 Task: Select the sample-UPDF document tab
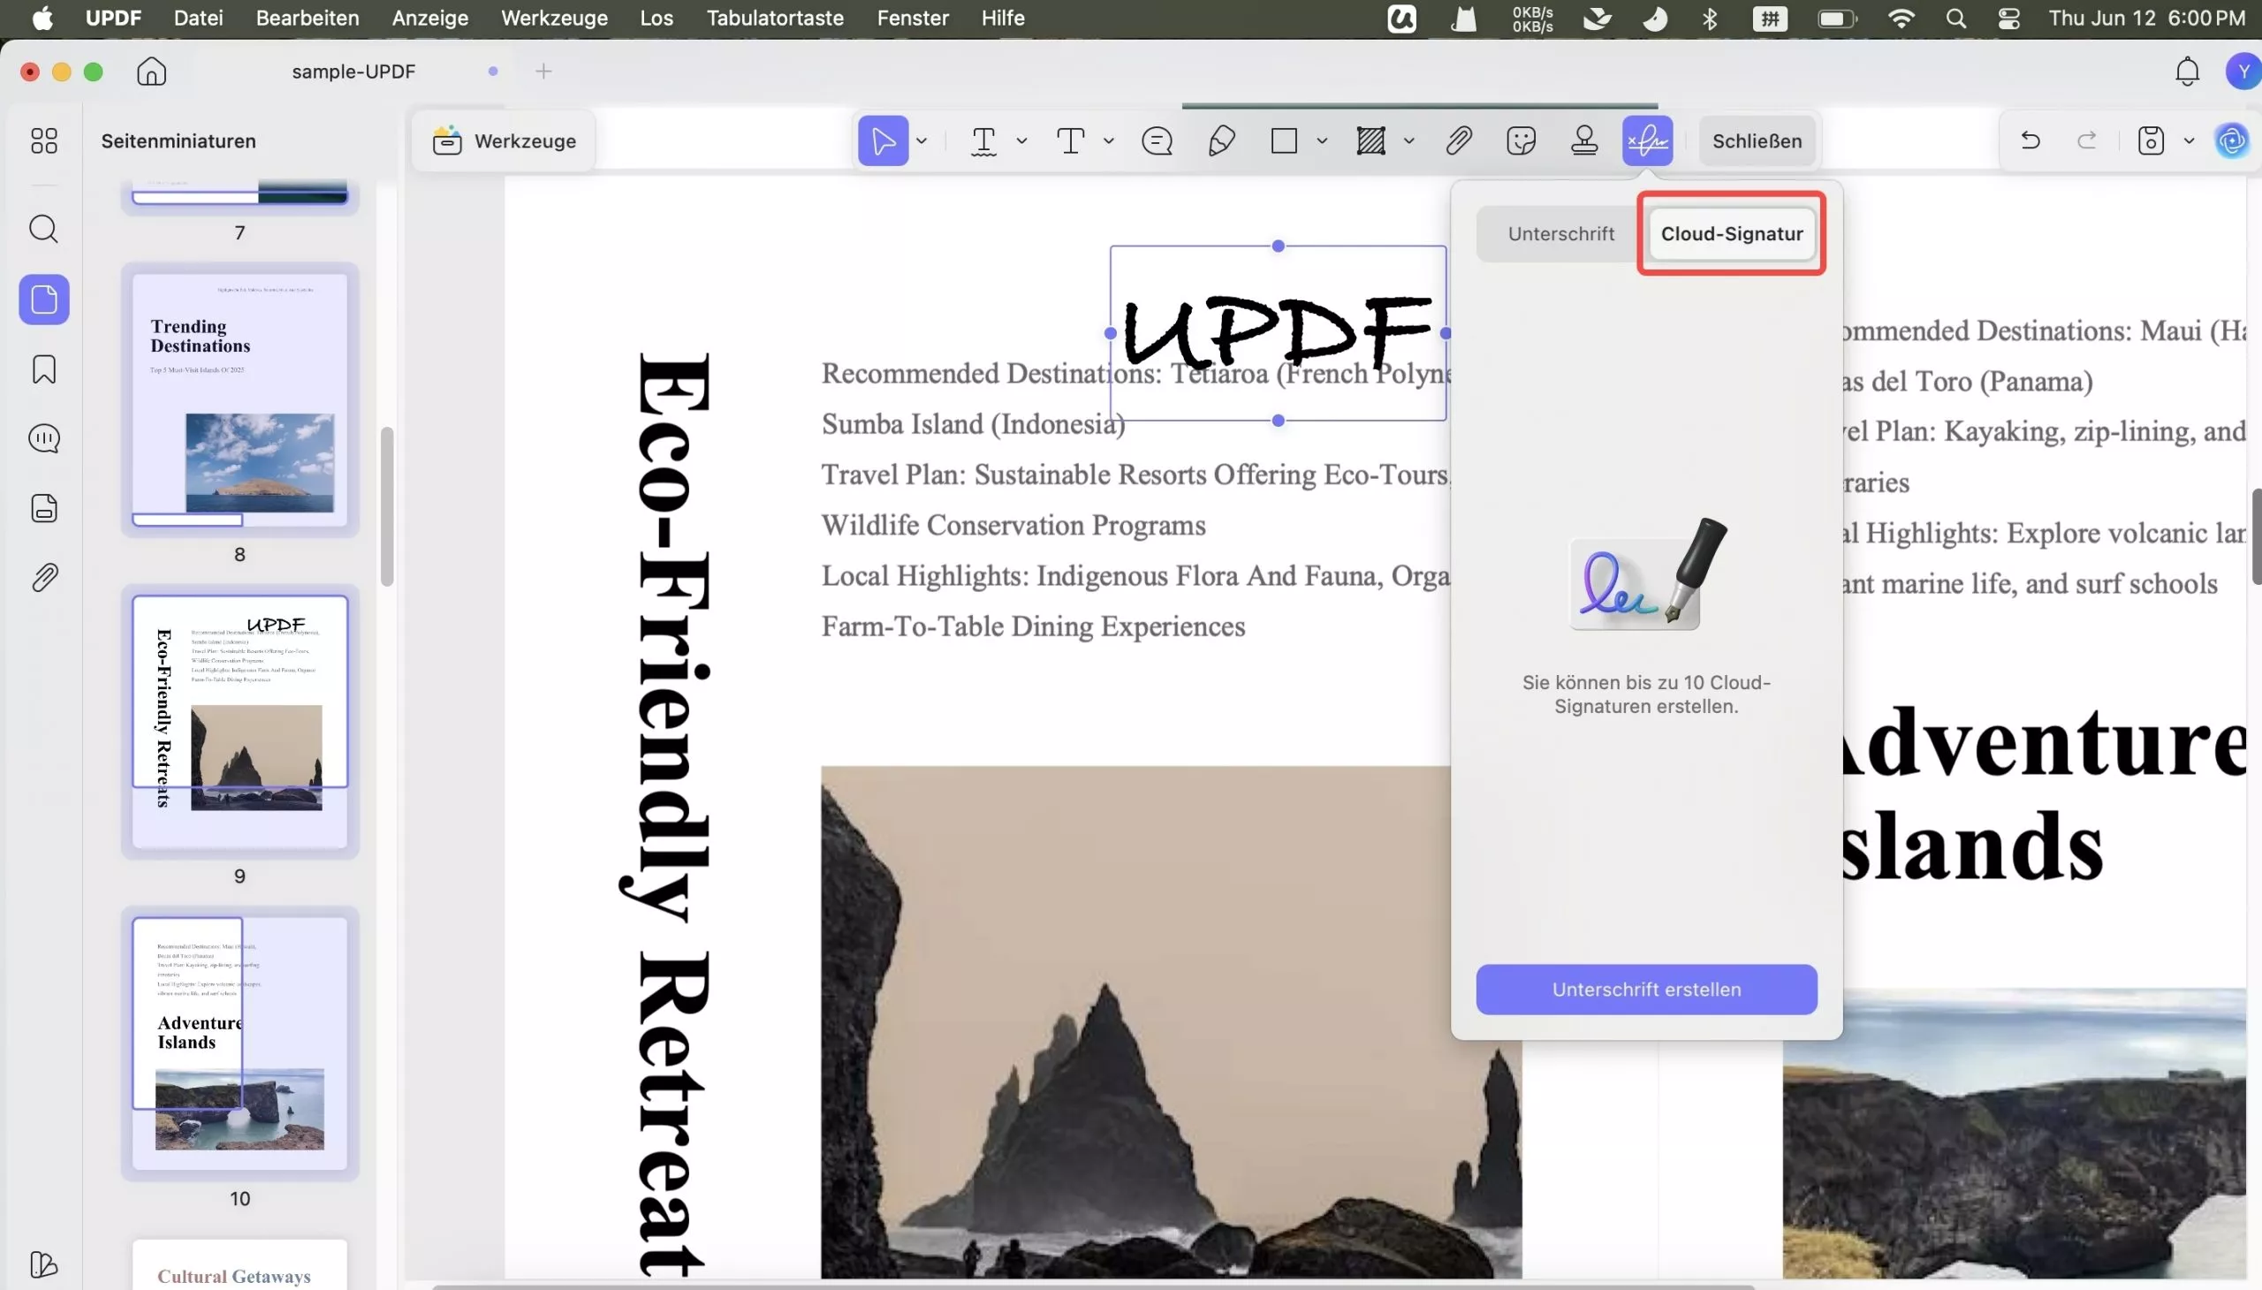pos(353,71)
